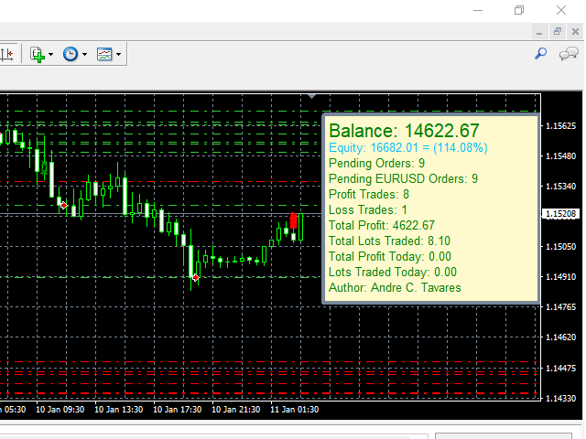The height and width of the screenshot is (439, 586).
Task: Click the 11 Jan 01:30 time label
Action: (x=295, y=410)
